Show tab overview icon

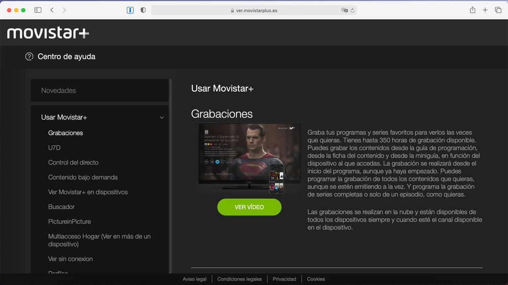pyautogui.click(x=498, y=10)
